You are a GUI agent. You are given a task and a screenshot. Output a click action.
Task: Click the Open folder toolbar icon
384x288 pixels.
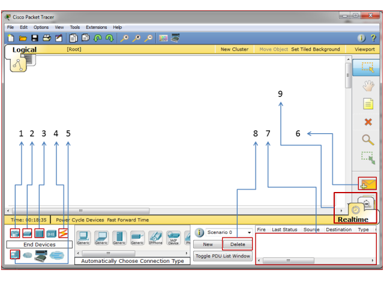tap(23, 38)
